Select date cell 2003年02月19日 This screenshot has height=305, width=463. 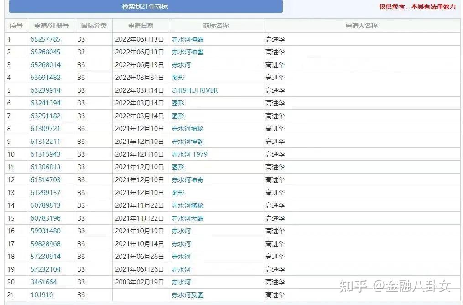coord(140,282)
